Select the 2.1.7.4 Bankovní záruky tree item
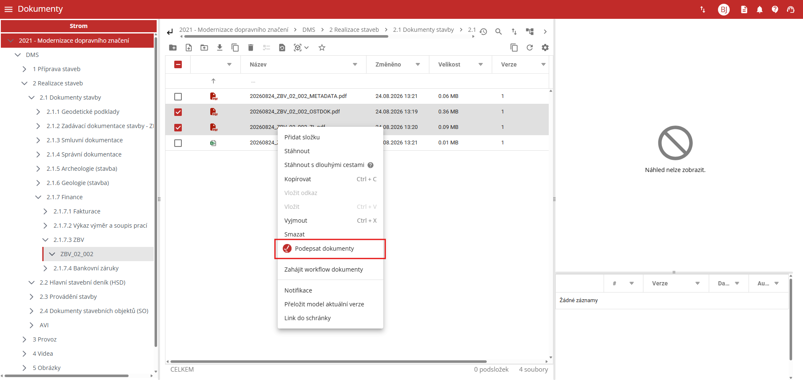Image resolution: width=803 pixels, height=380 pixels. (x=86, y=268)
